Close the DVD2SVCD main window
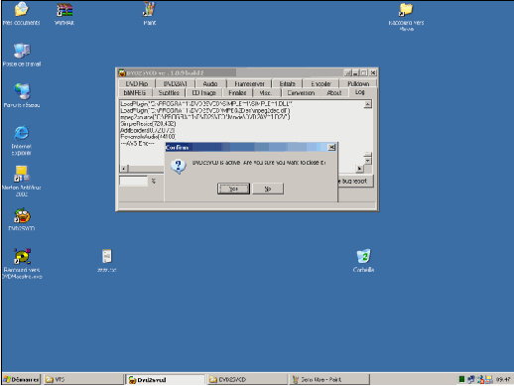 pyautogui.click(x=373, y=72)
